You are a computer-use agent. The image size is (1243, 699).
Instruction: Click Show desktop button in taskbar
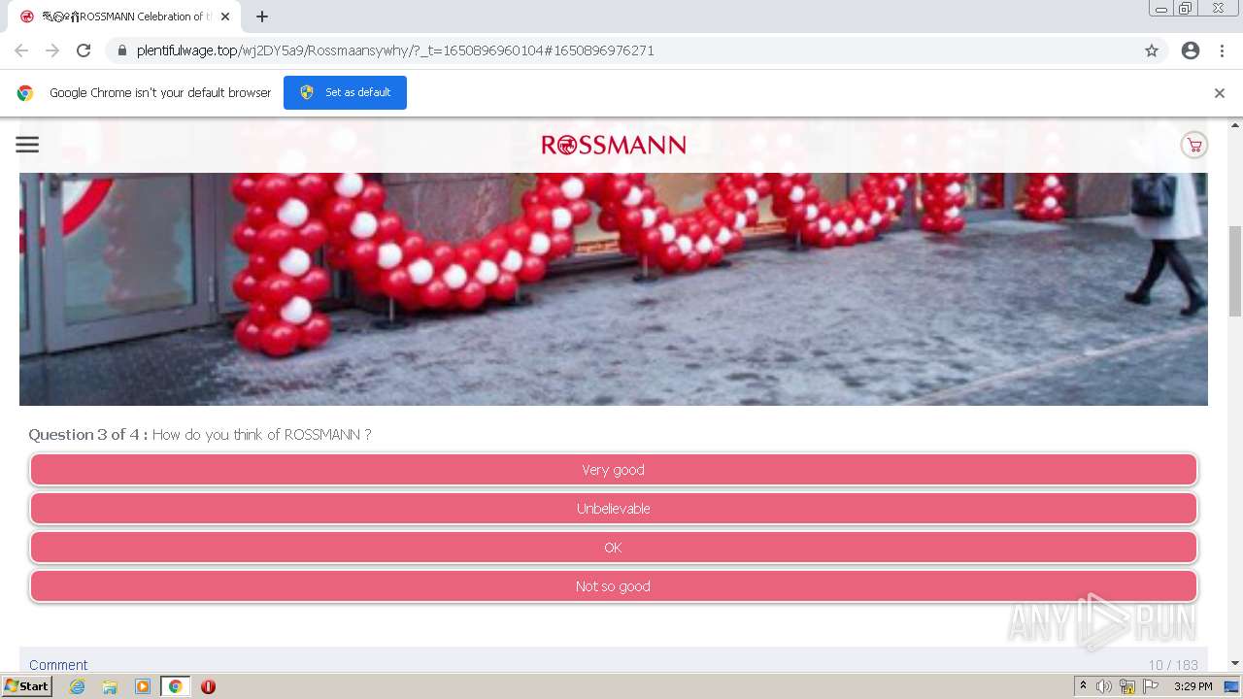pos(1232,686)
